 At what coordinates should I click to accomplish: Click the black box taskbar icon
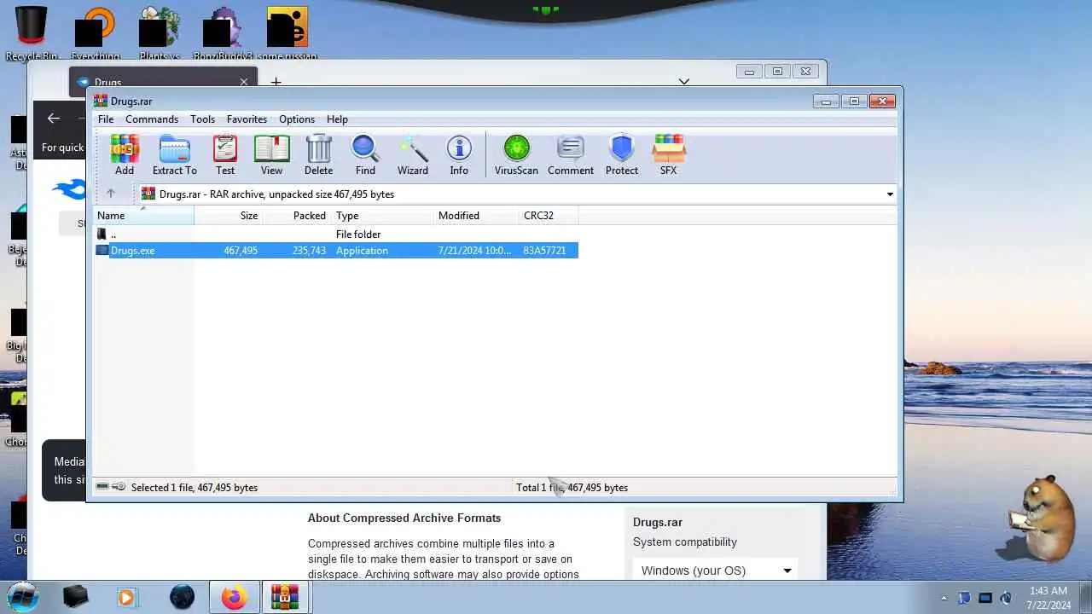click(75, 597)
